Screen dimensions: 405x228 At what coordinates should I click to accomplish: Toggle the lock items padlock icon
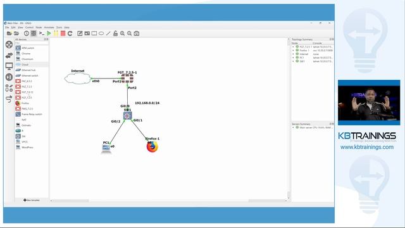click(115, 34)
